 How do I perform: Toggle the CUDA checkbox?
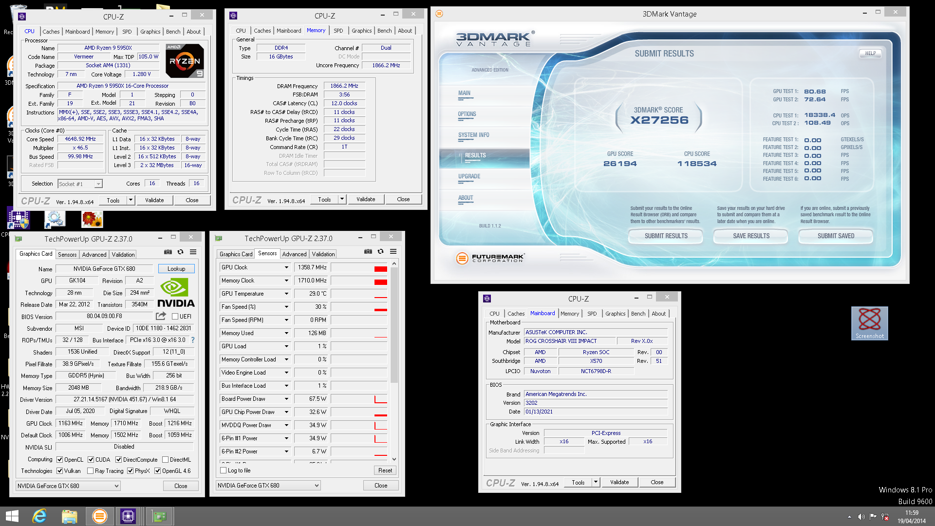(x=91, y=460)
